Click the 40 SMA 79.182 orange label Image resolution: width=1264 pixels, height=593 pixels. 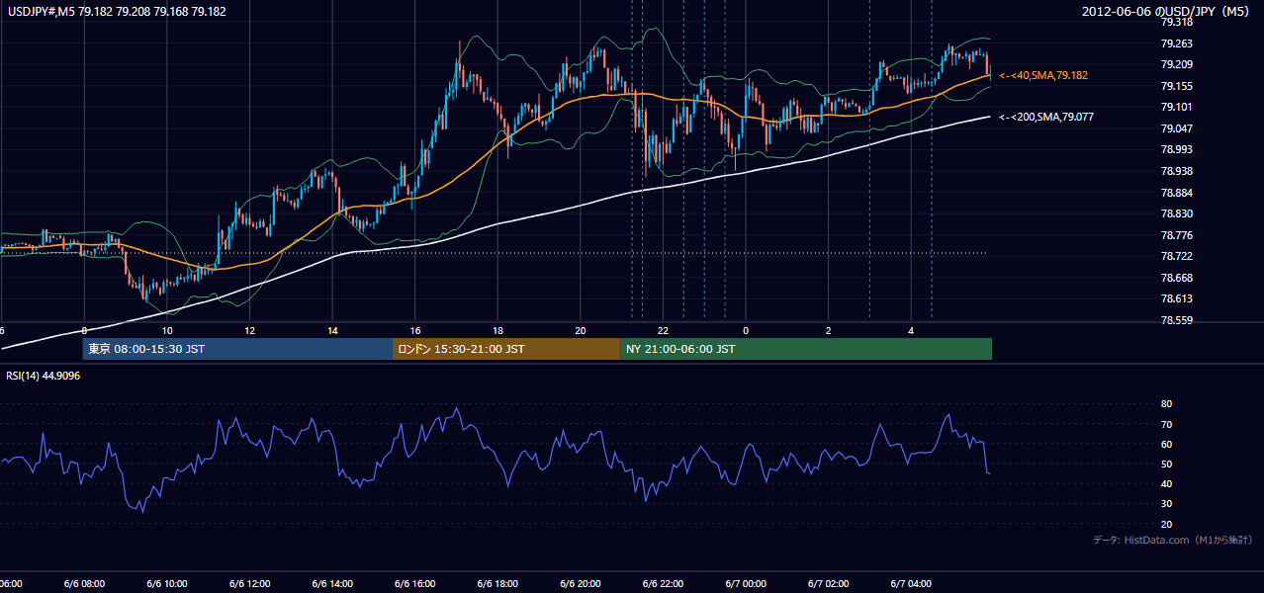click(1044, 75)
